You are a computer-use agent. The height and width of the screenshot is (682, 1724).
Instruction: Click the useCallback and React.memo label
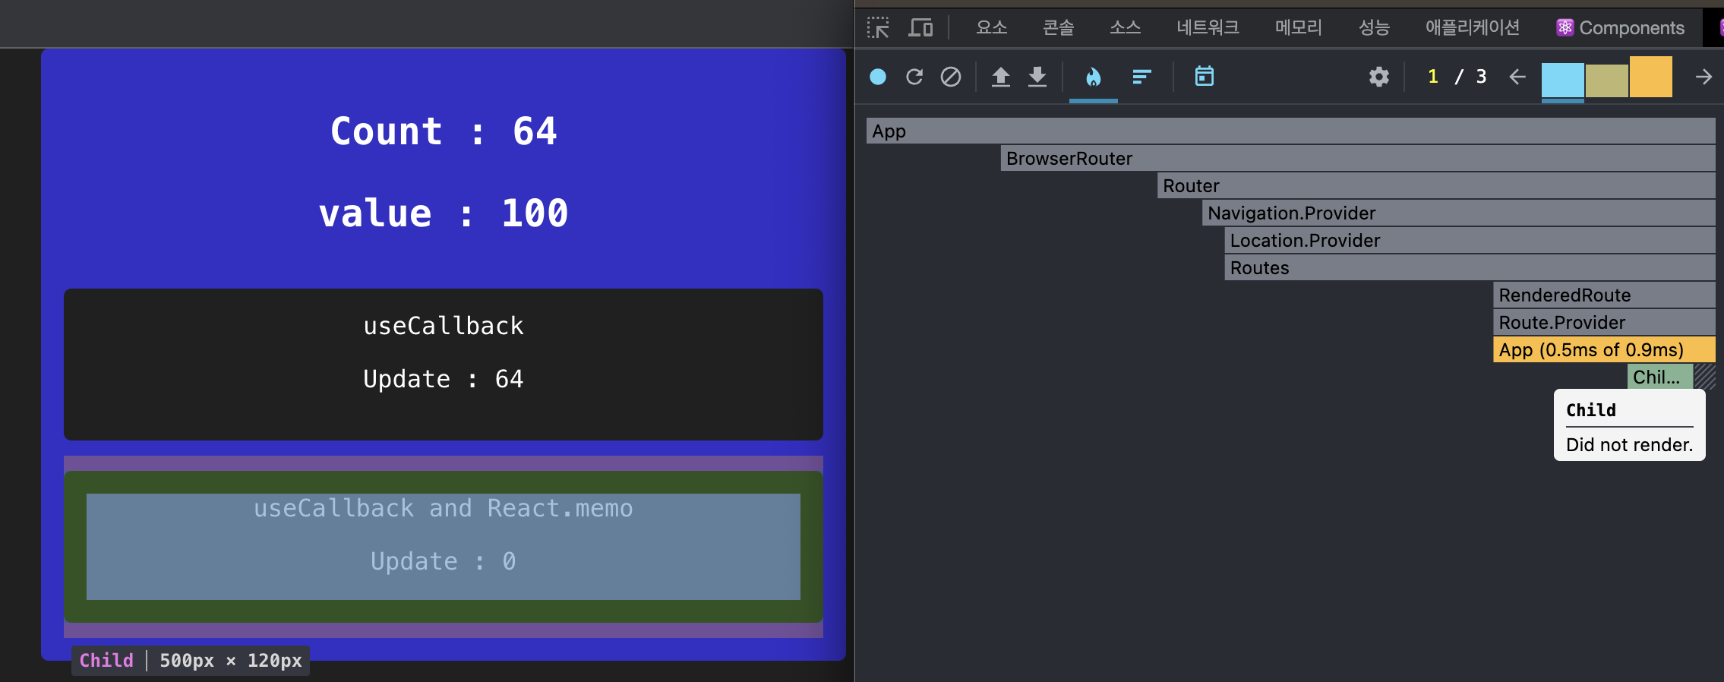[444, 508]
